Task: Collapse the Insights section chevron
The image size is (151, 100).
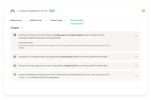Action: click(22, 28)
